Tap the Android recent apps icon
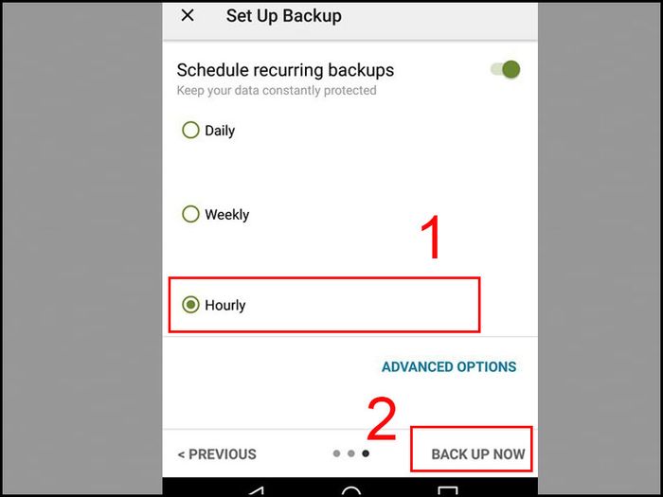663x497 pixels. tap(448, 491)
